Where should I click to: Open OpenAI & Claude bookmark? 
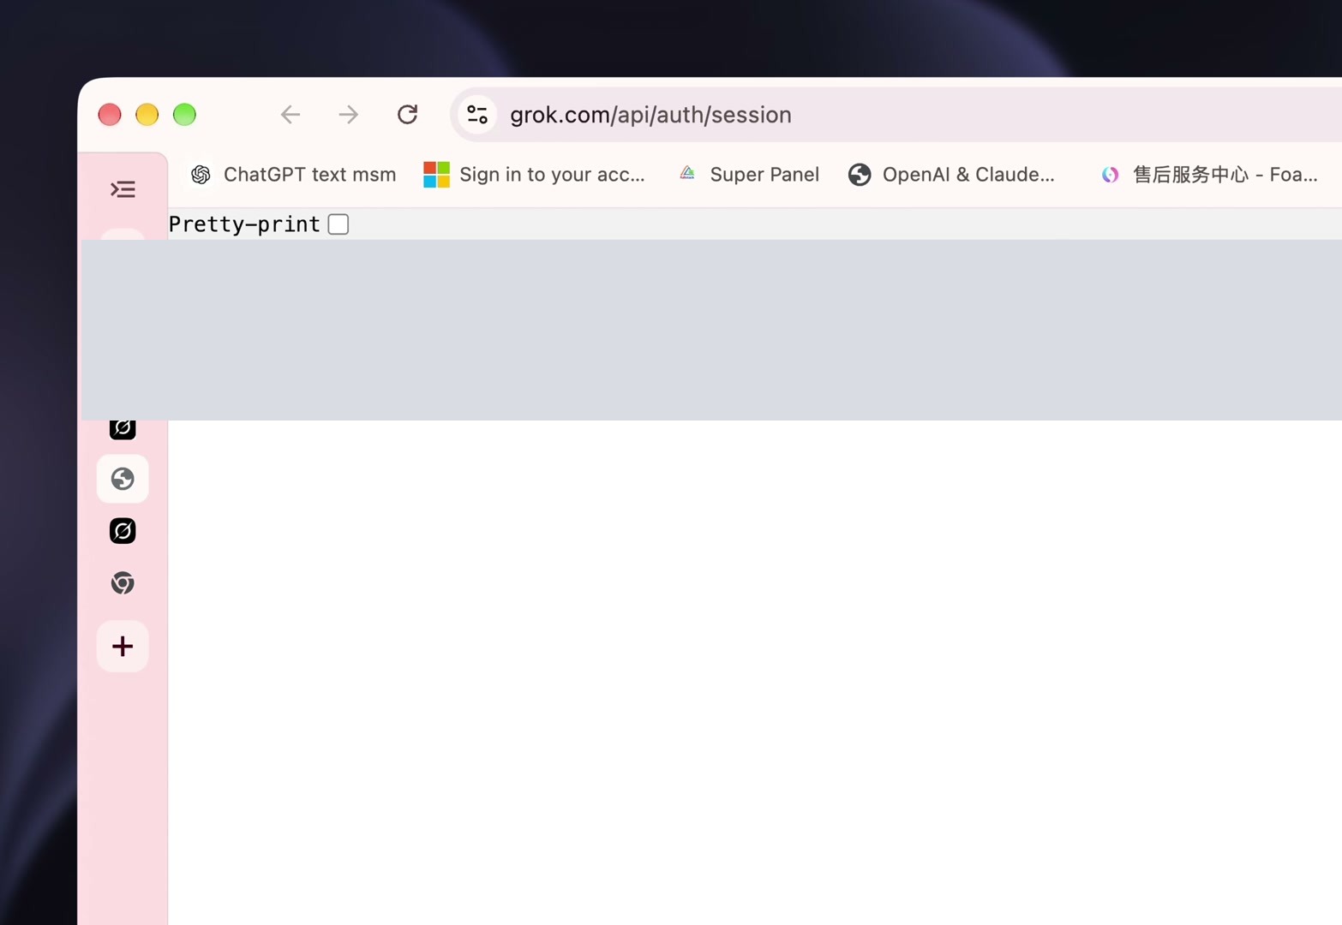tap(951, 175)
